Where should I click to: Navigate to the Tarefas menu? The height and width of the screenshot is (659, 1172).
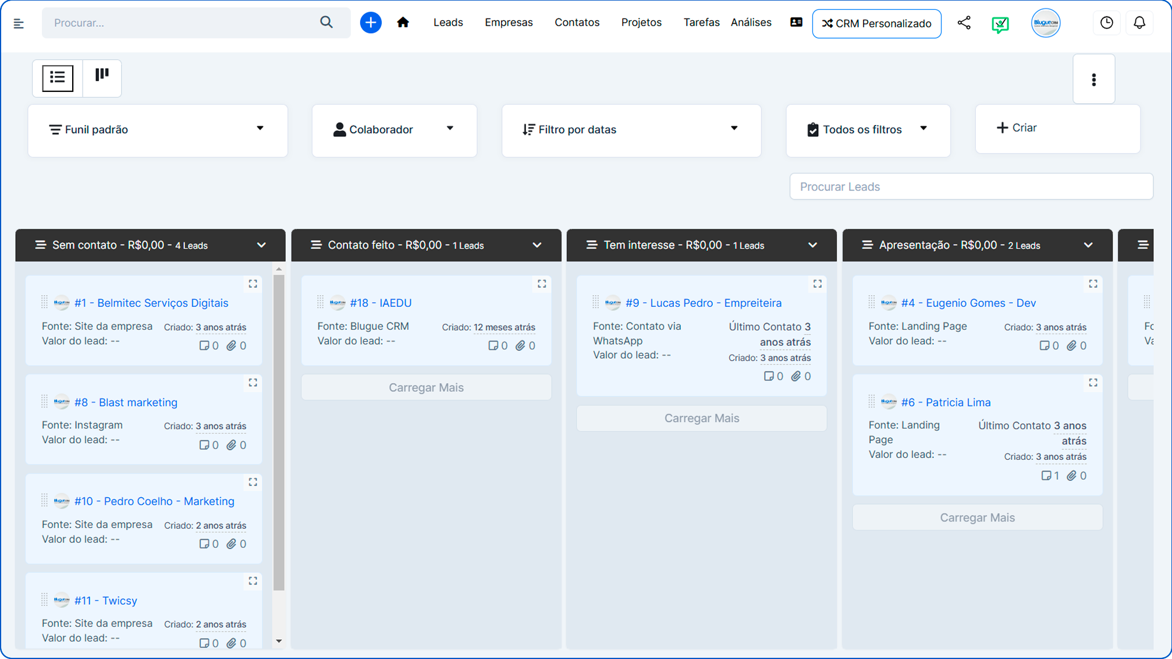point(701,22)
